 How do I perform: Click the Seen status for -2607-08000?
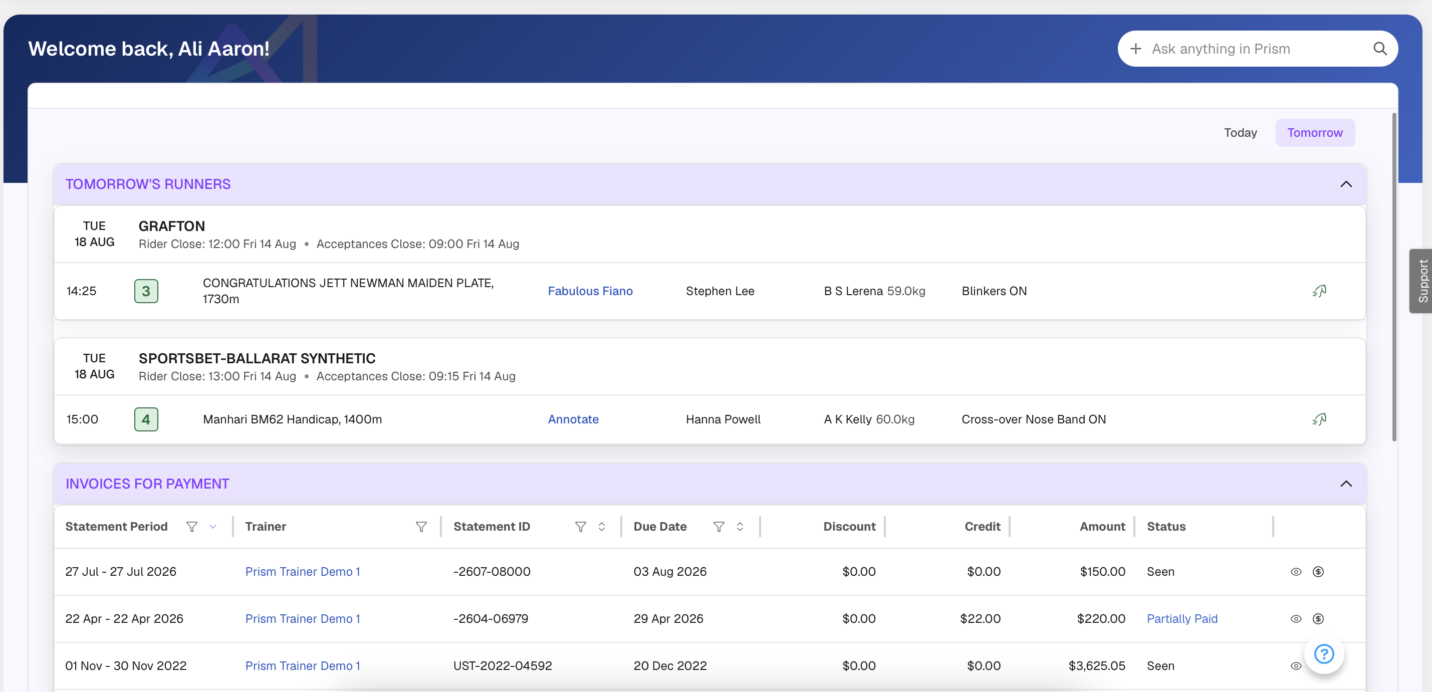[1160, 571]
